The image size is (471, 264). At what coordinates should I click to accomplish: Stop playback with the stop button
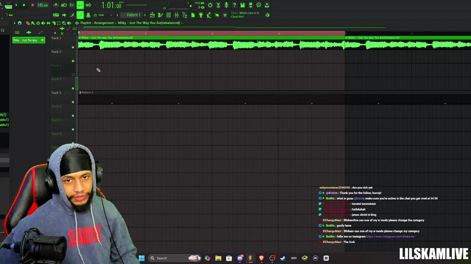pos(24,5)
